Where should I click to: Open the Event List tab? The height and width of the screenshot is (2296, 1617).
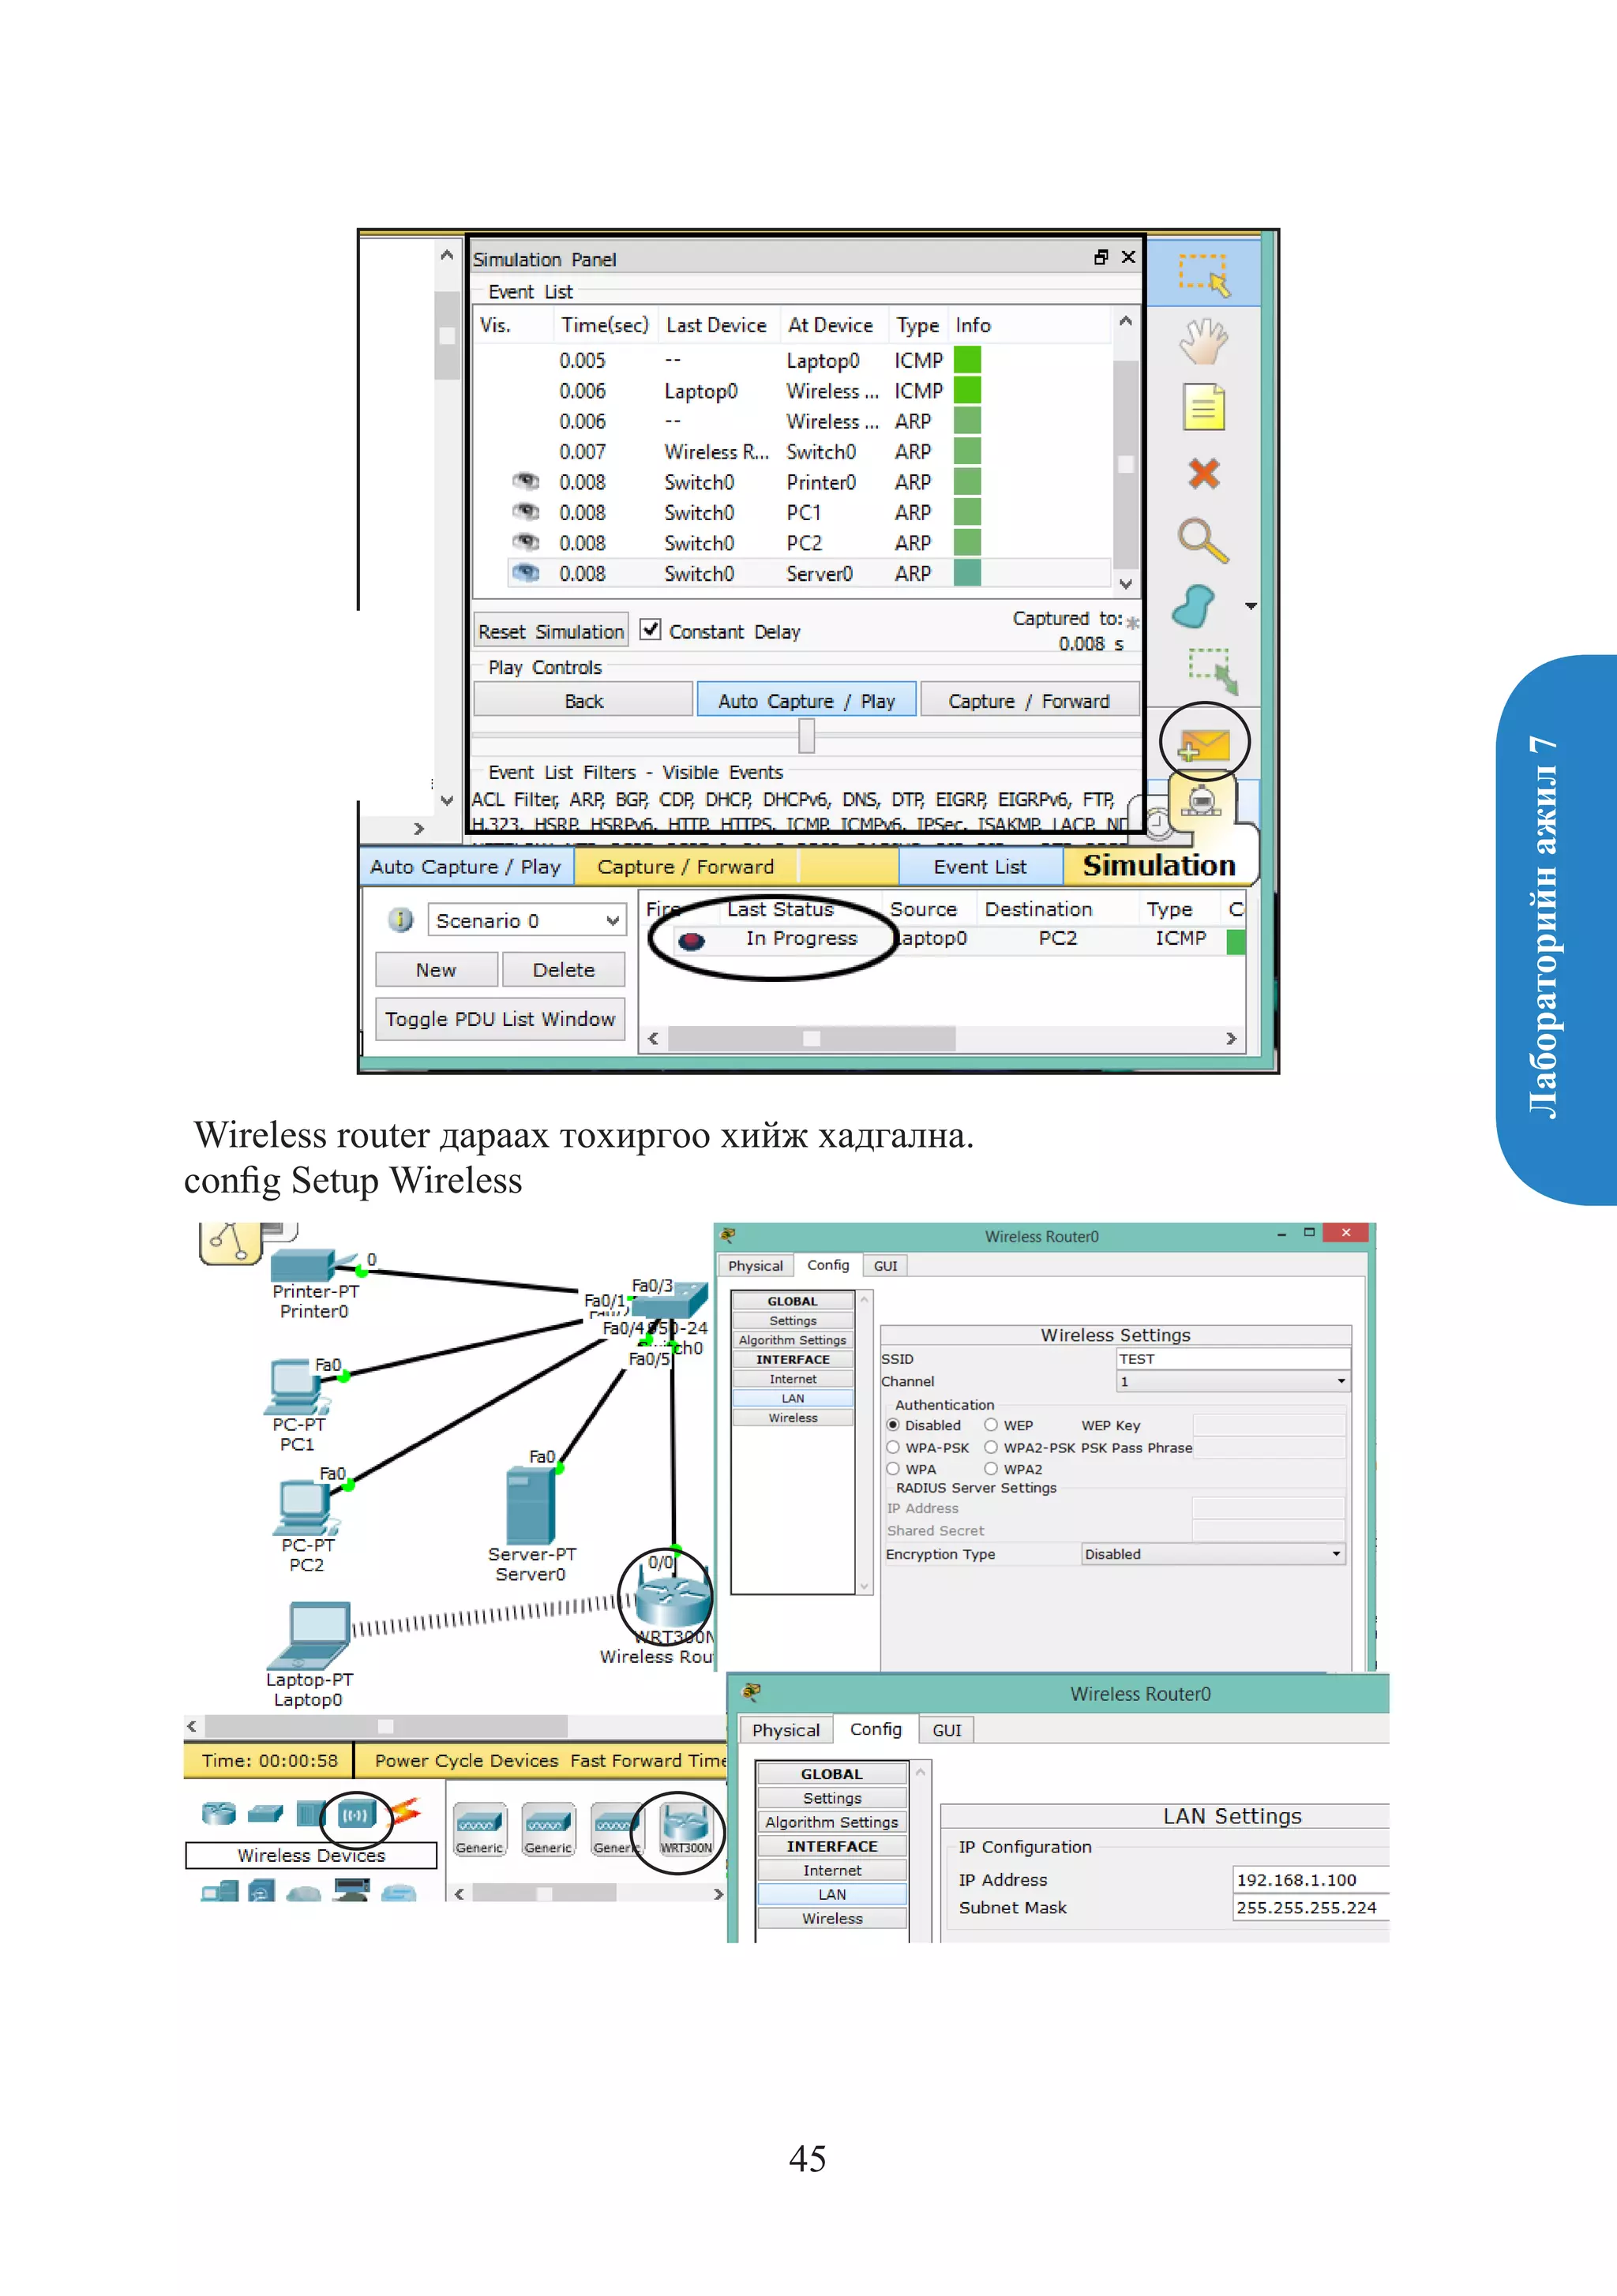(x=980, y=867)
